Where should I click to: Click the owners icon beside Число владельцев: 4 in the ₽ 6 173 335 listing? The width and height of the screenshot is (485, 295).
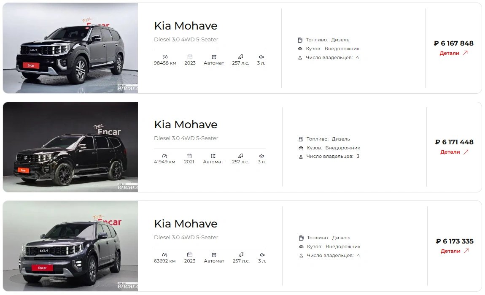301,256
